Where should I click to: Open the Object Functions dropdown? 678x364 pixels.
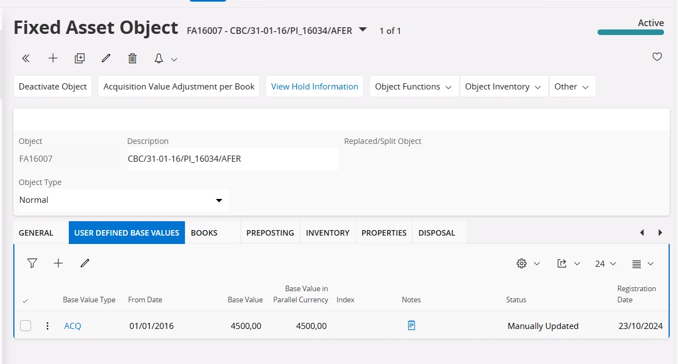point(414,86)
